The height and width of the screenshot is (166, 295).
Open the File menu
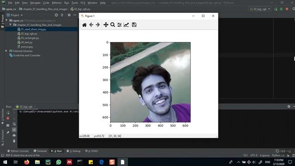point(10,3)
